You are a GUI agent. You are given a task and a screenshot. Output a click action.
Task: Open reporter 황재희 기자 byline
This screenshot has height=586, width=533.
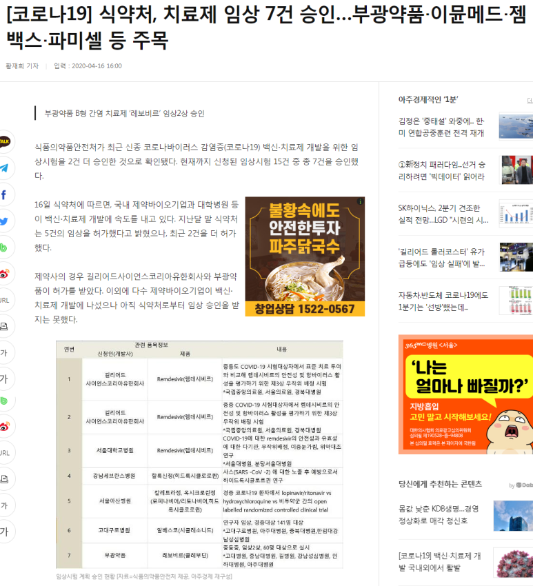[x=22, y=65]
